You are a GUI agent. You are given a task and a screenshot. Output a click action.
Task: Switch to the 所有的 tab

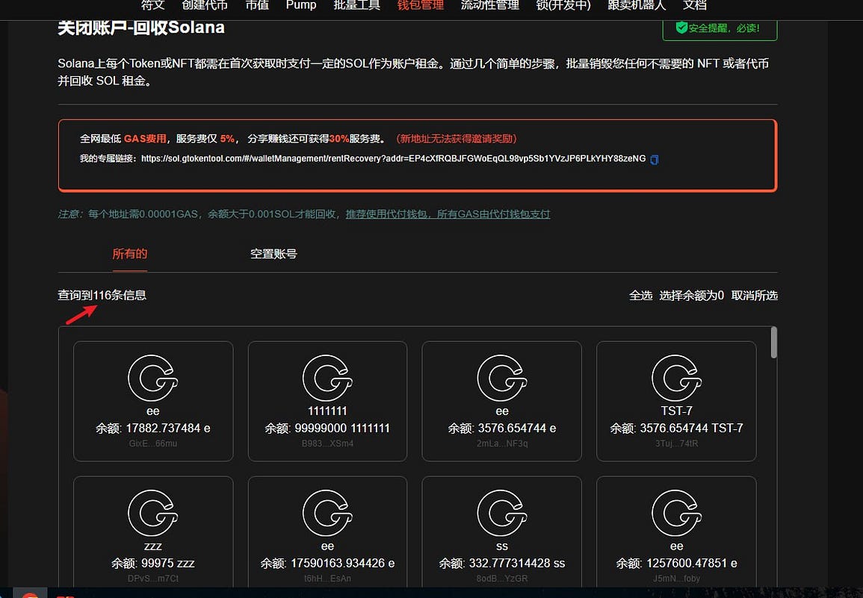(130, 254)
